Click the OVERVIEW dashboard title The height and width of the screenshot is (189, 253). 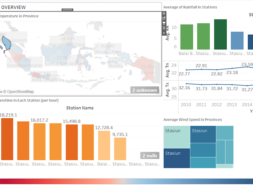13,7
